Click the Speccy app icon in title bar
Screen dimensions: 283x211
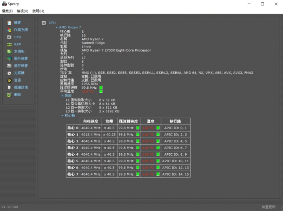(x=4, y=4)
